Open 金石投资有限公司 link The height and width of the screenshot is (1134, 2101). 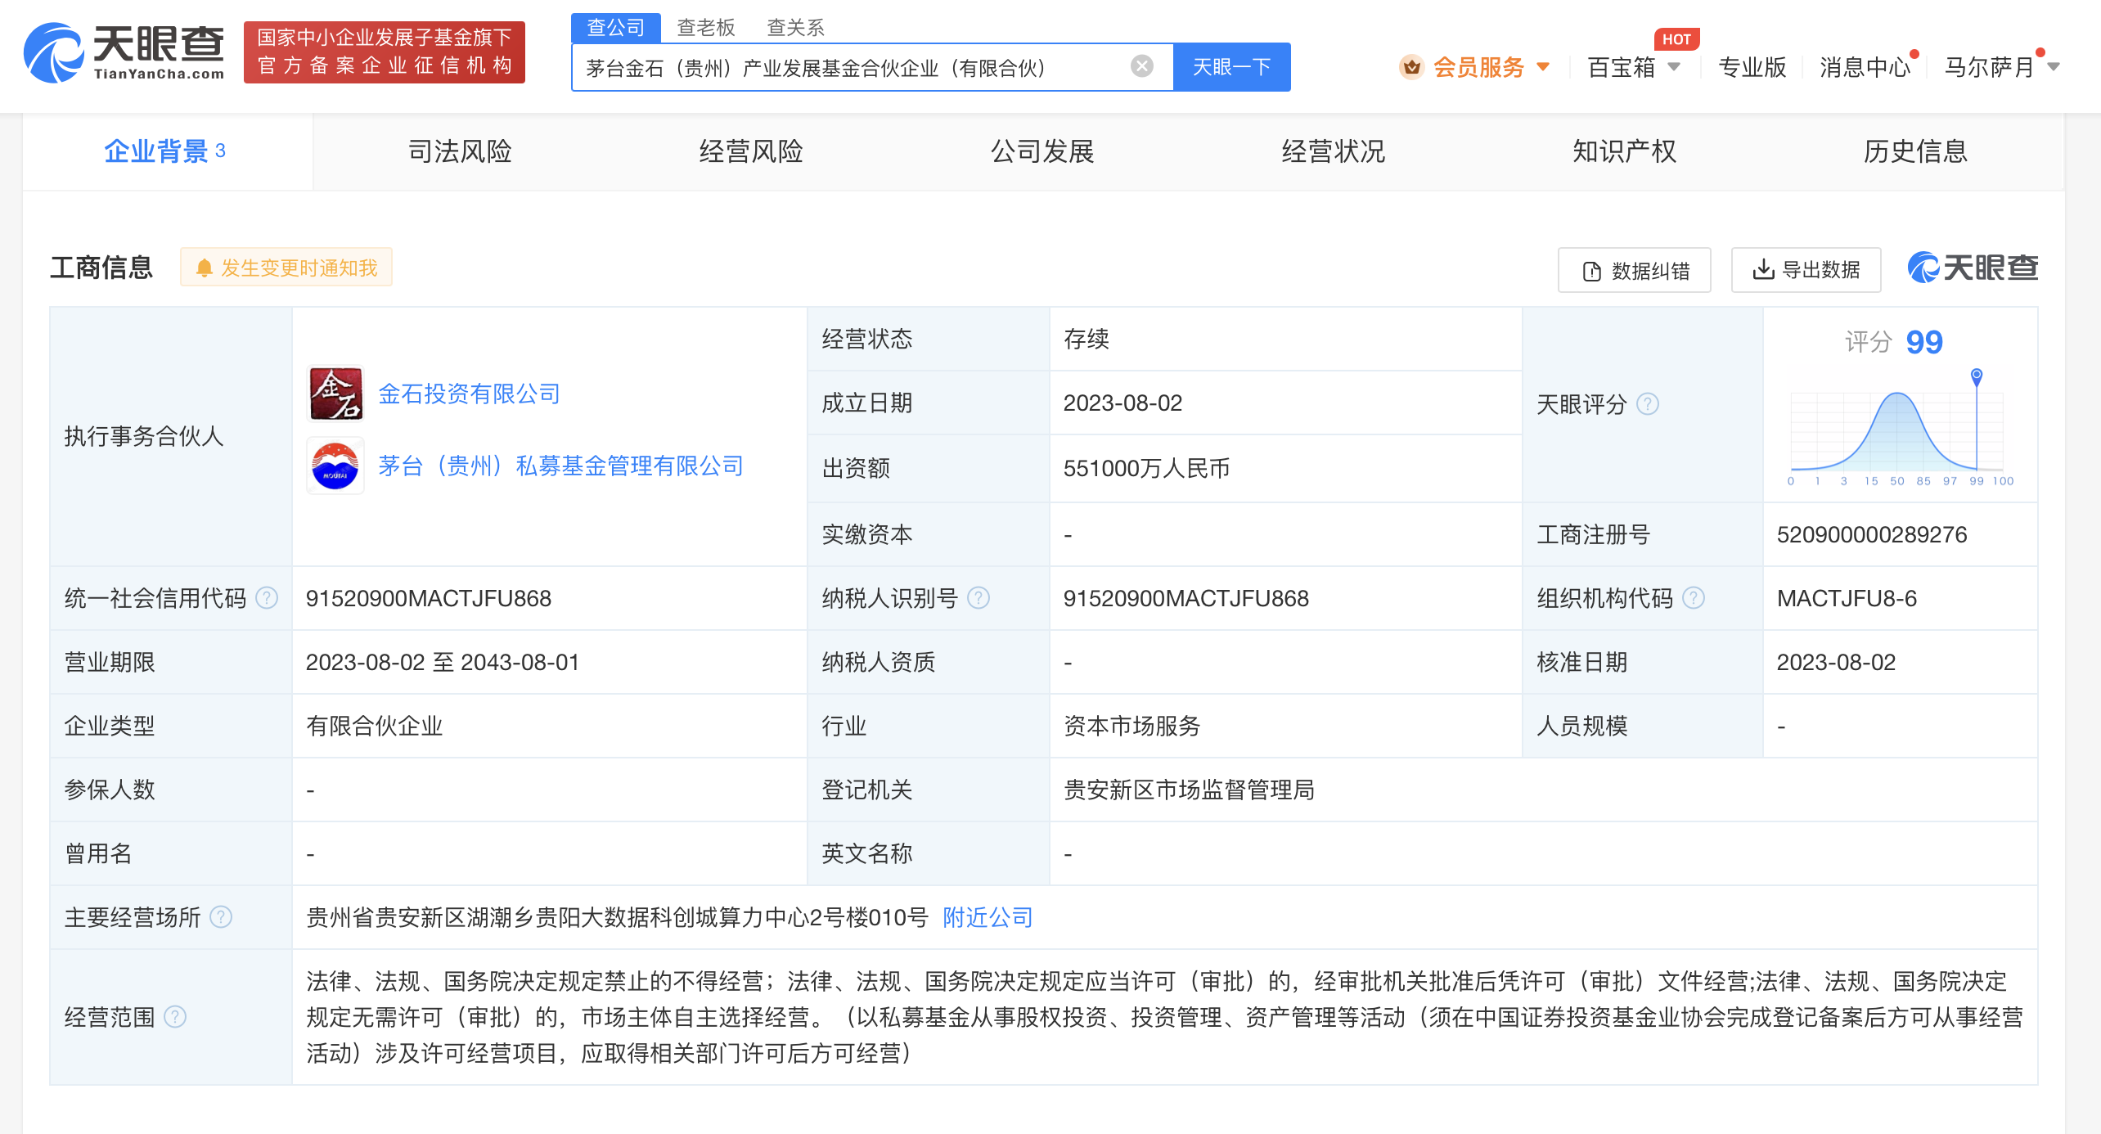(x=469, y=394)
